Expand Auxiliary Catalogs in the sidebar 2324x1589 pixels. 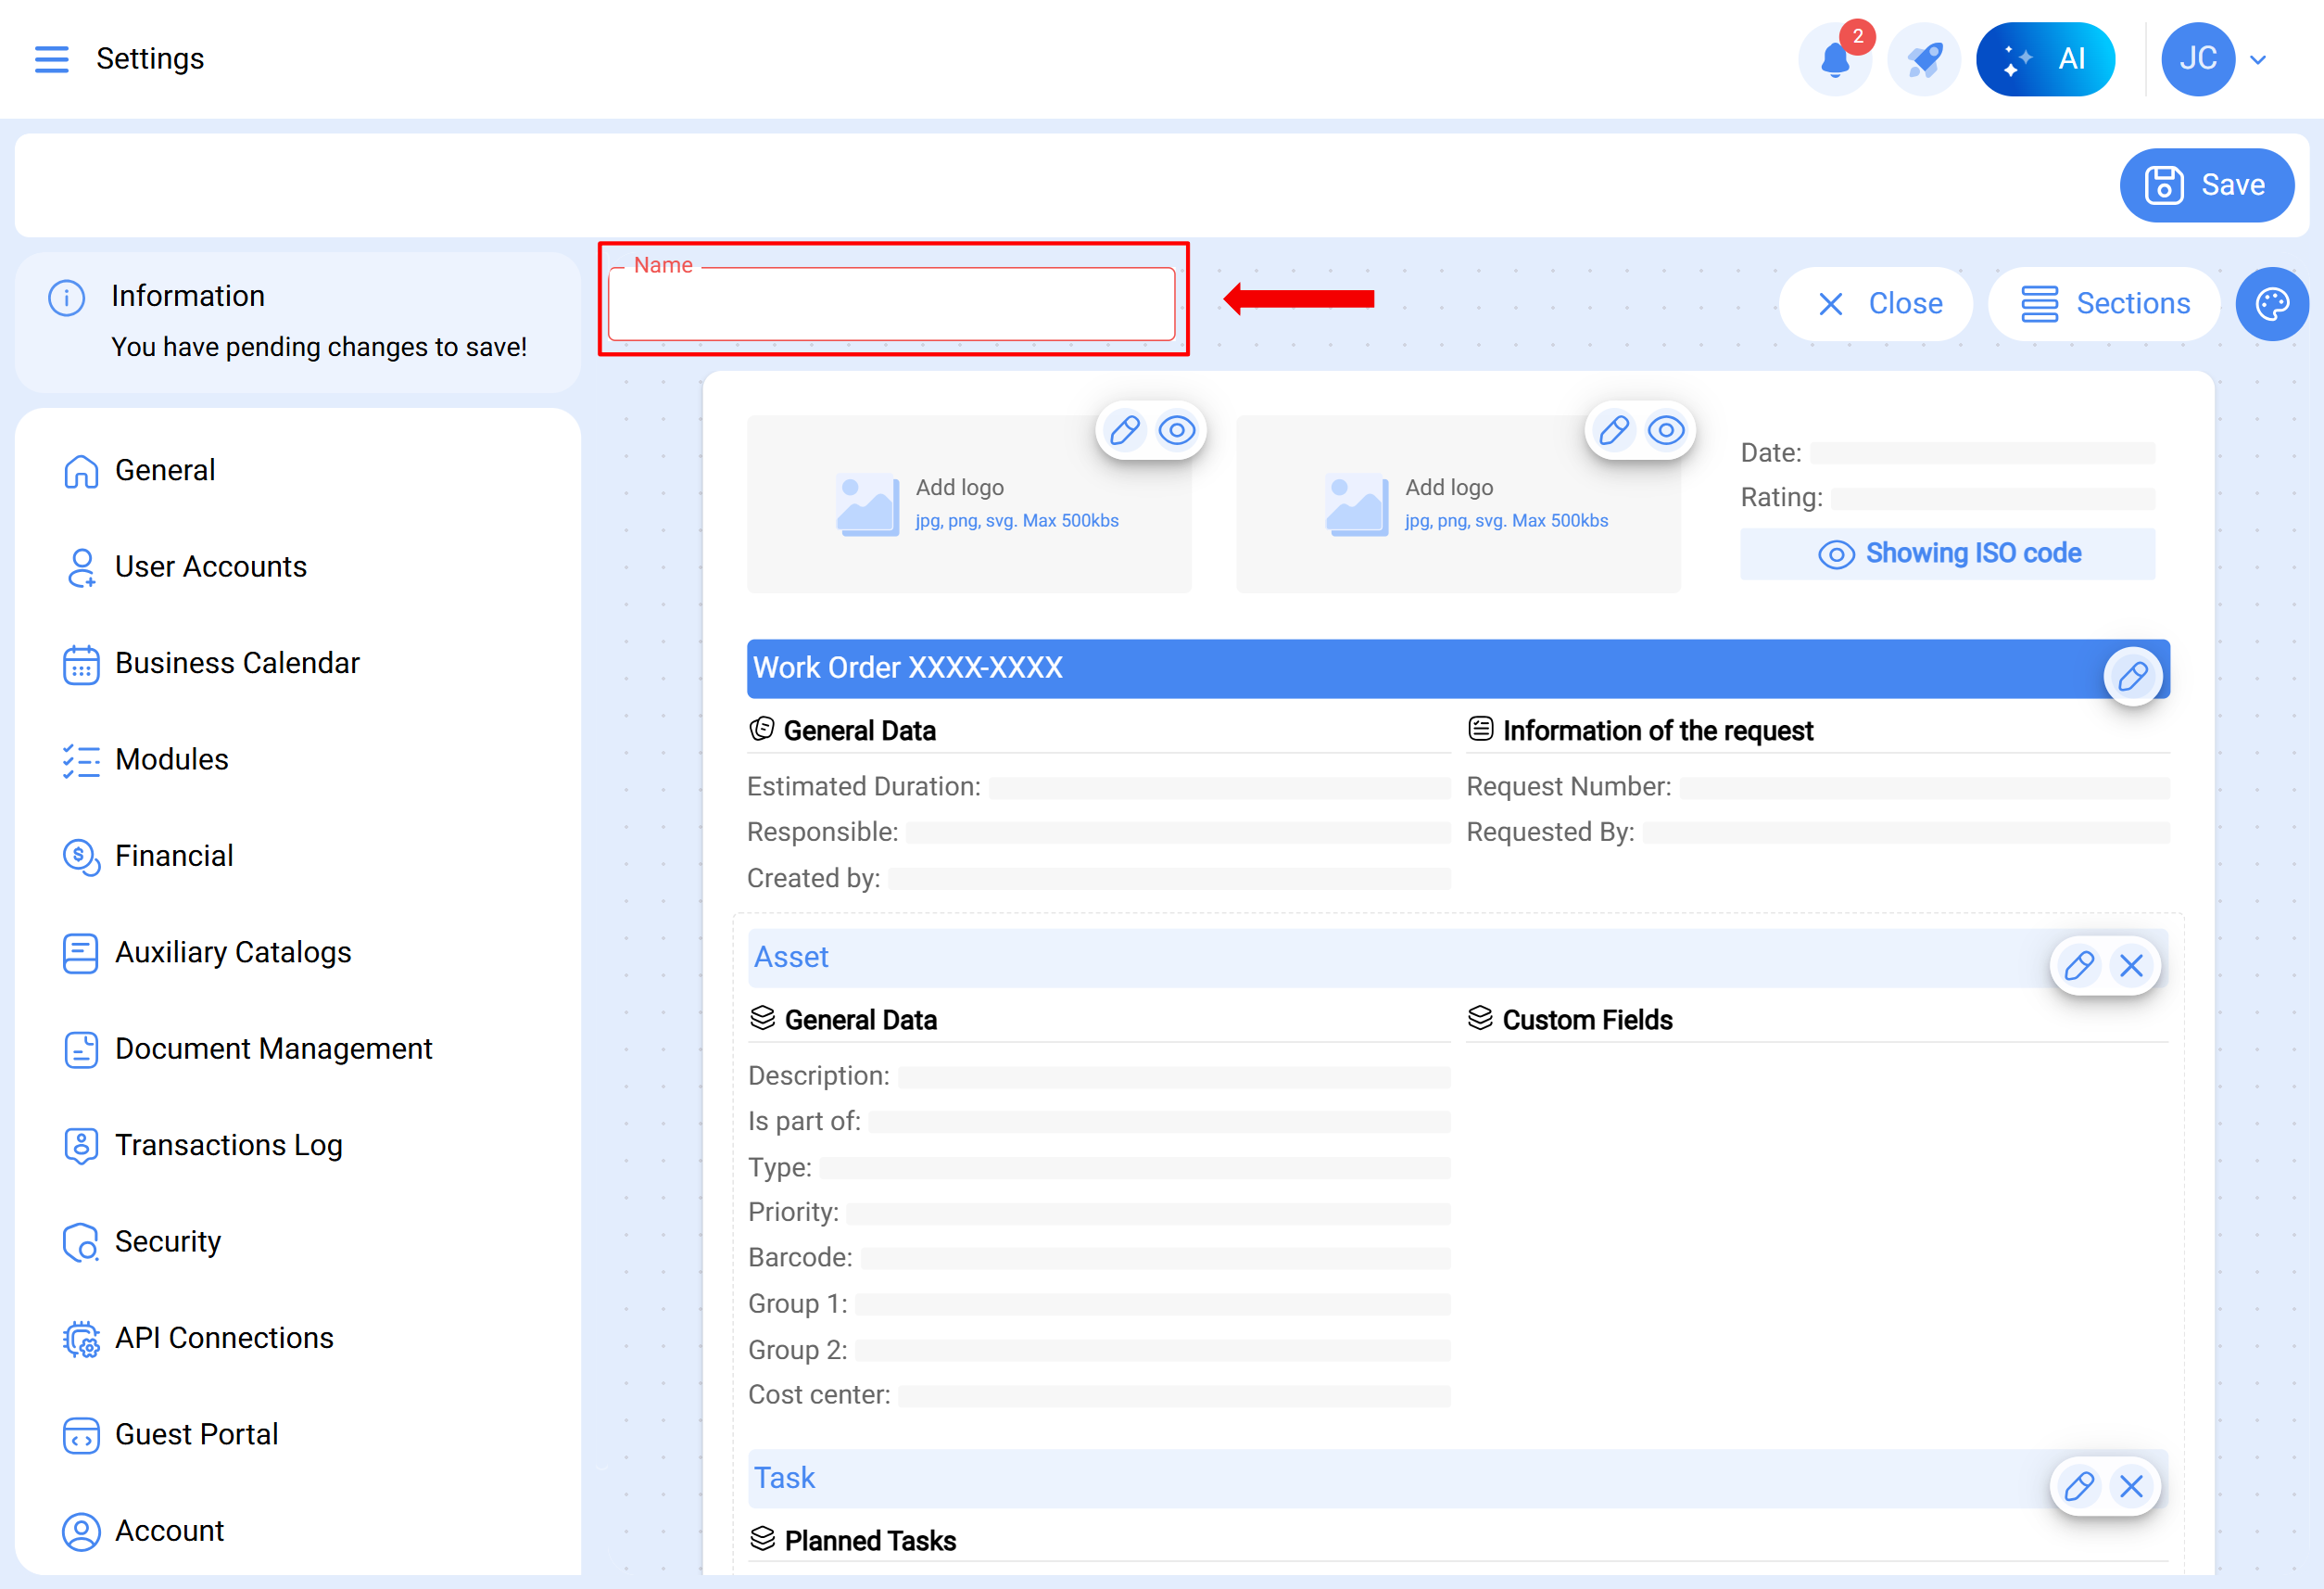233,953
